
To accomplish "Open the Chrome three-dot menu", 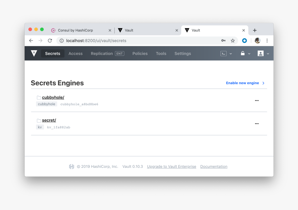I will click(267, 40).
